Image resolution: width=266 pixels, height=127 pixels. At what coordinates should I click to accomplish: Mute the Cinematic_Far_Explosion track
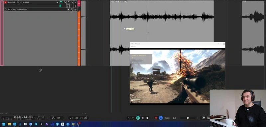coord(75,2)
